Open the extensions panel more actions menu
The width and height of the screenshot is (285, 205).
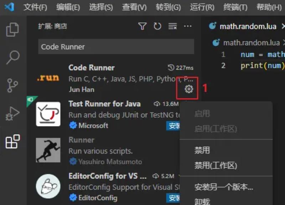click(x=188, y=26)
